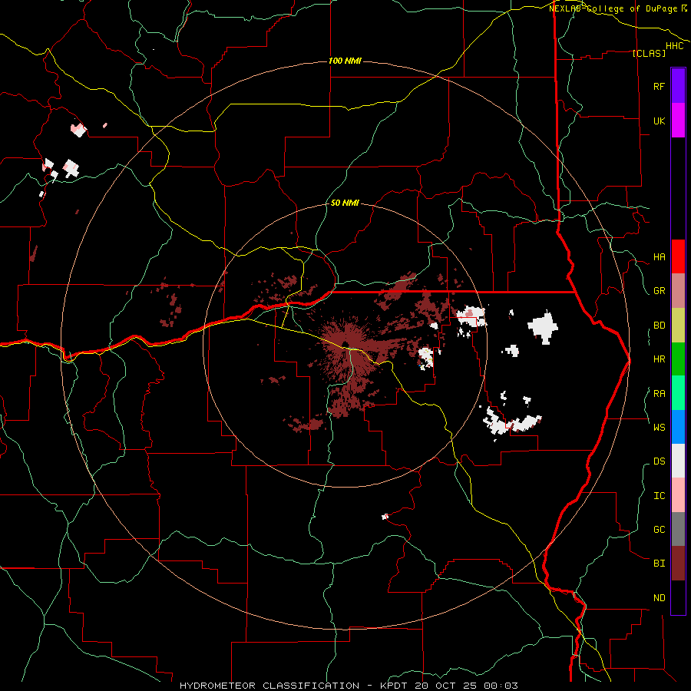
Task: Click the 20 OCT 25 date text
Action: coord(446,686)
